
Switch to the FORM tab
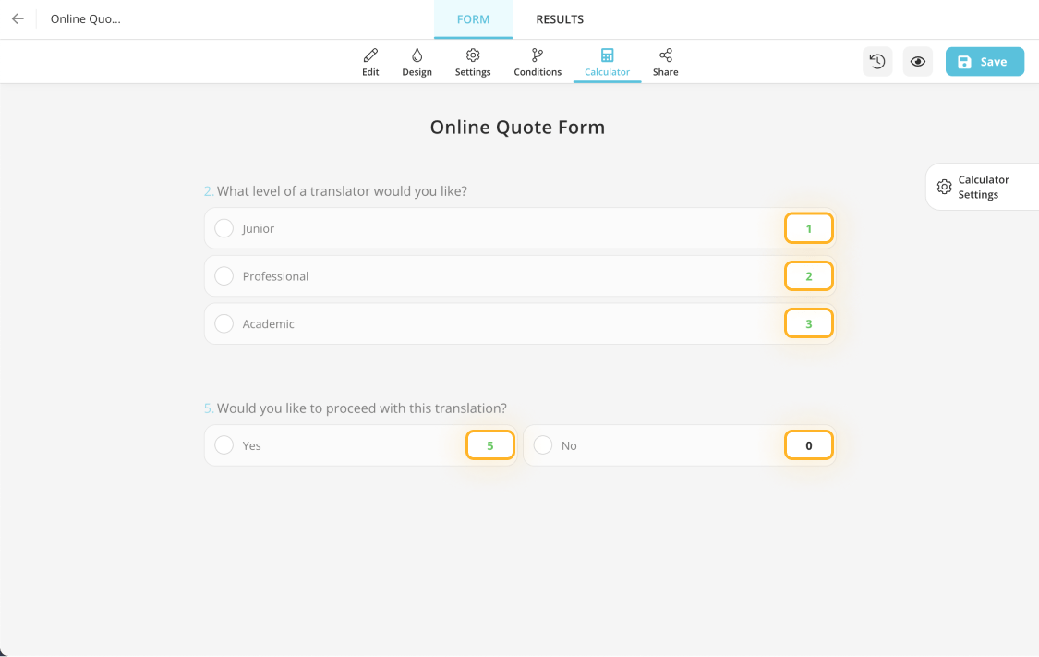(x=473, y=18)
